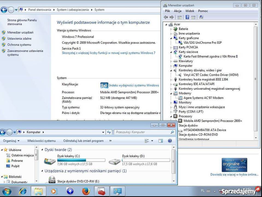
Task: Open the Widok menu
Action: coord(190,11)
